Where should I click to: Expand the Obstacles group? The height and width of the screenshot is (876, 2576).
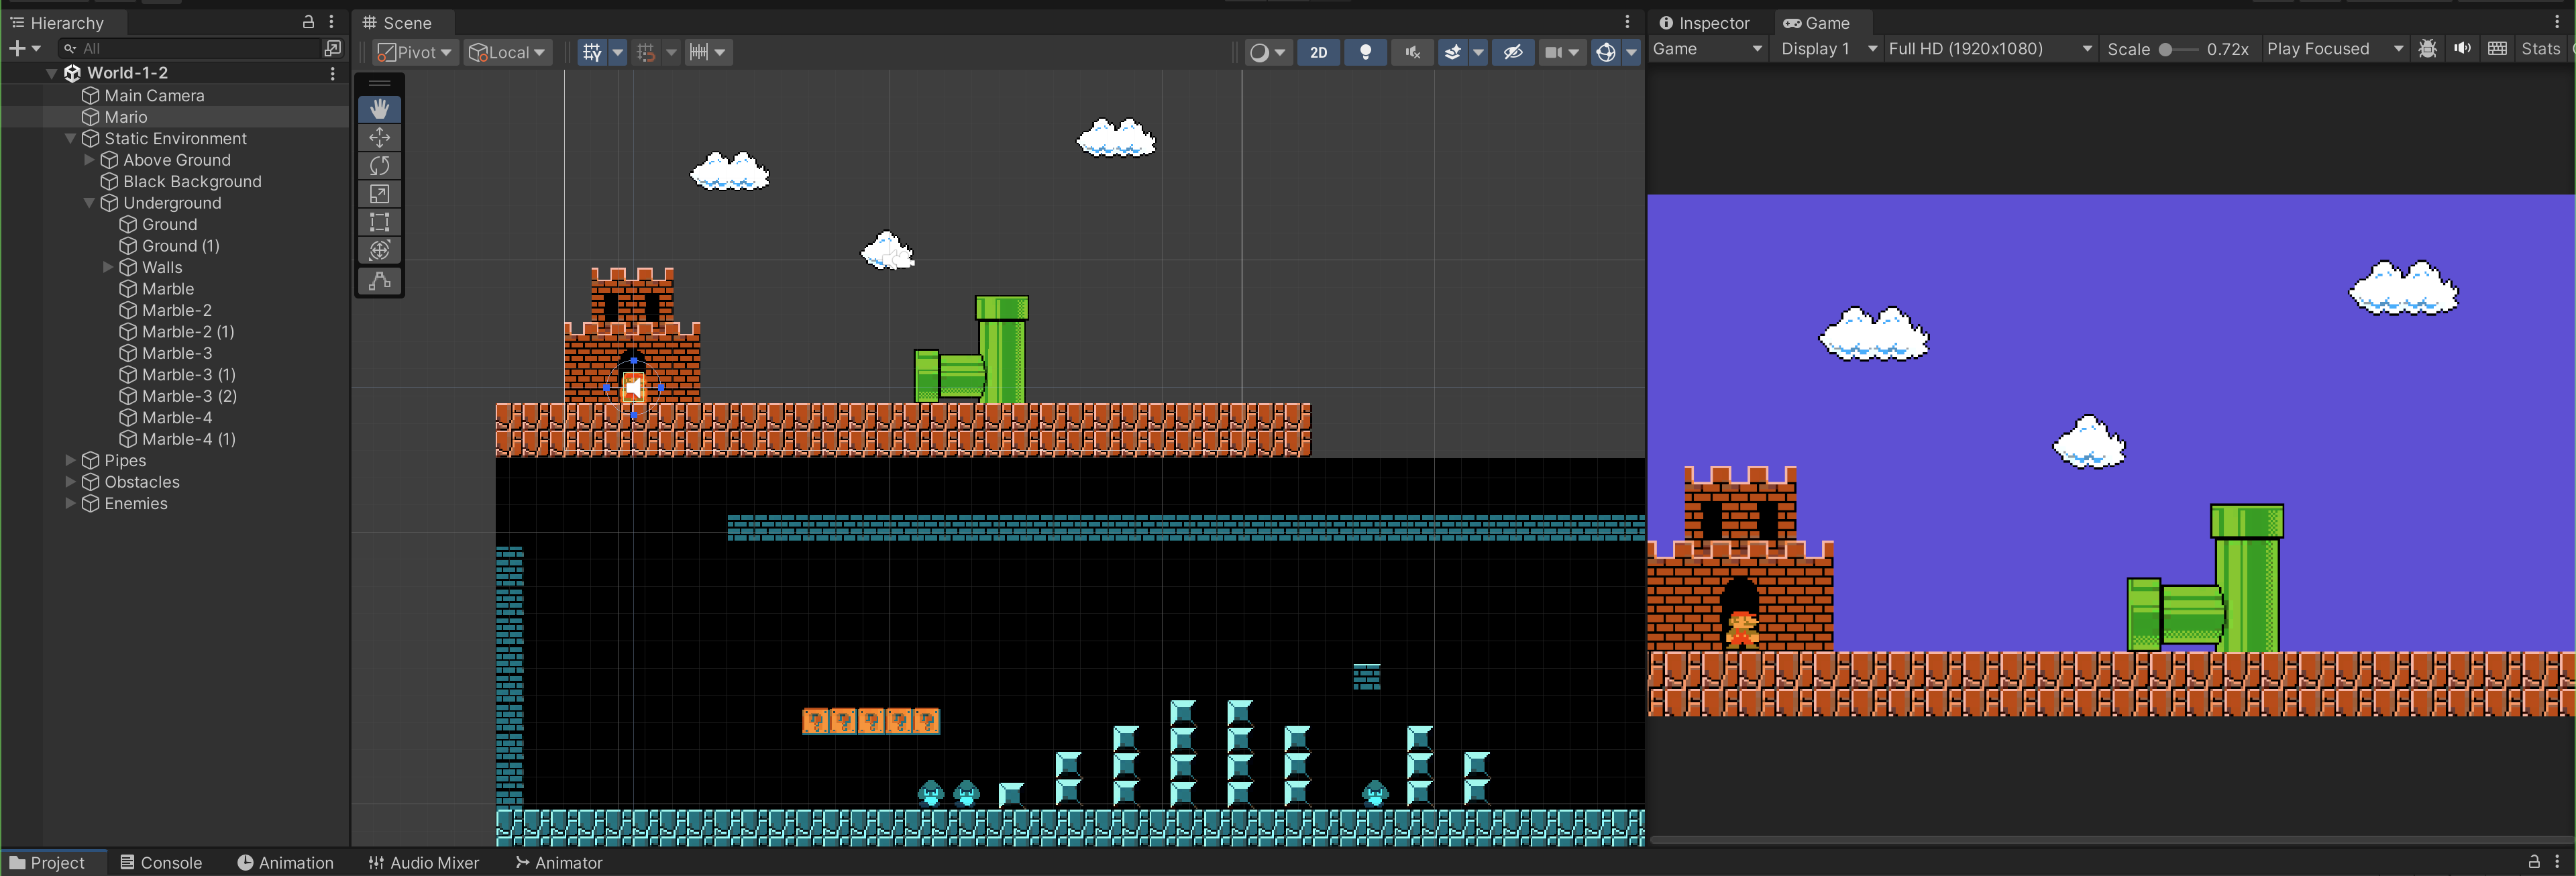pyautogui.click(x=70, y=482)
